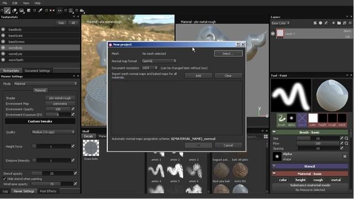The width and height of the screenshot is (354, 199).
Task: Toggle visibility of wormEyes texture set
Action: (x=3, y=54)
